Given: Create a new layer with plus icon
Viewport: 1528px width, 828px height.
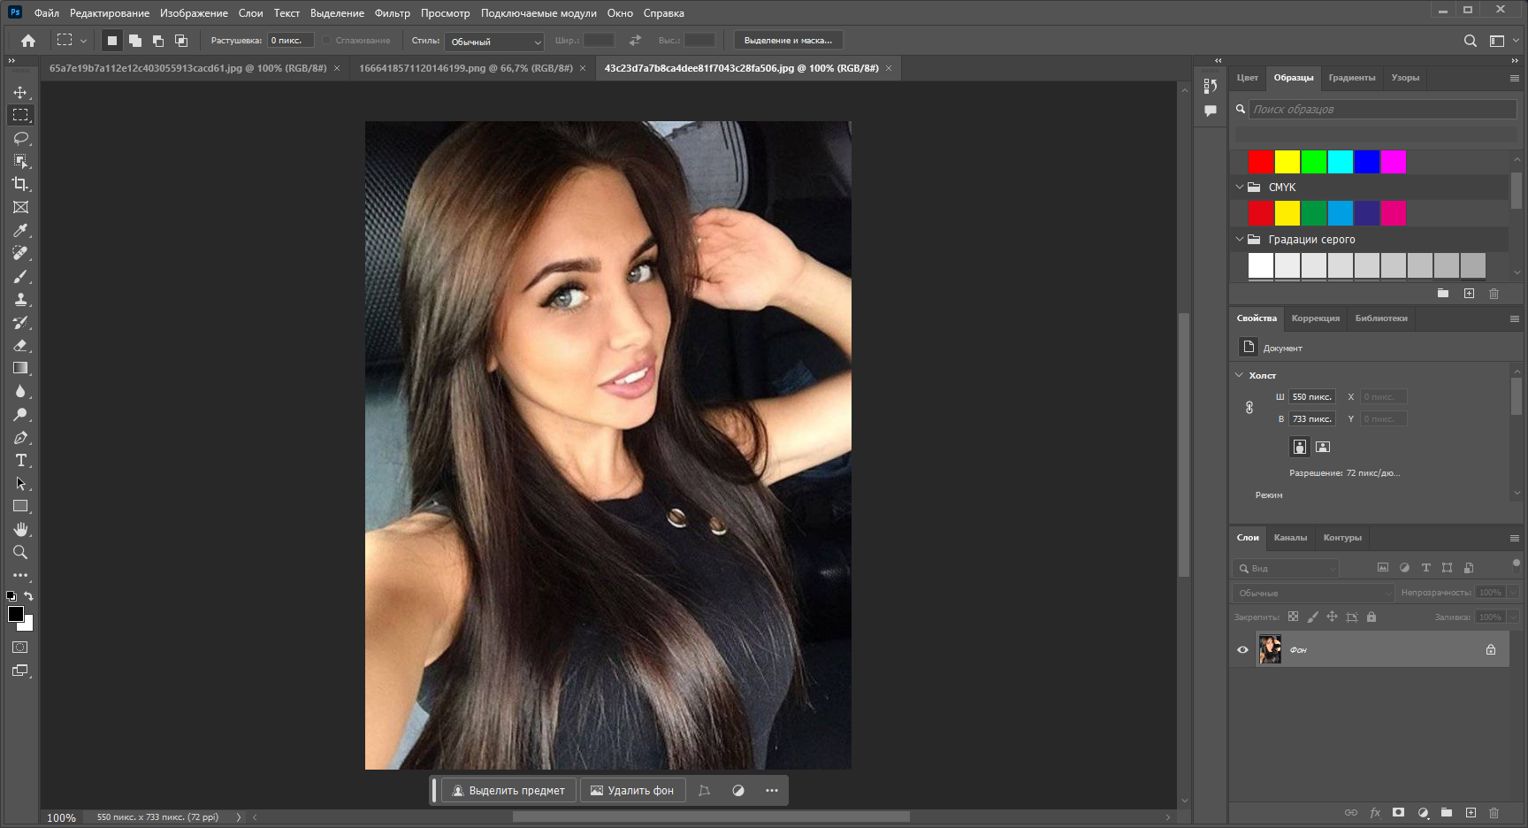Looking at the screenshot, I should pyautogui.click(x=1471, y=812).
